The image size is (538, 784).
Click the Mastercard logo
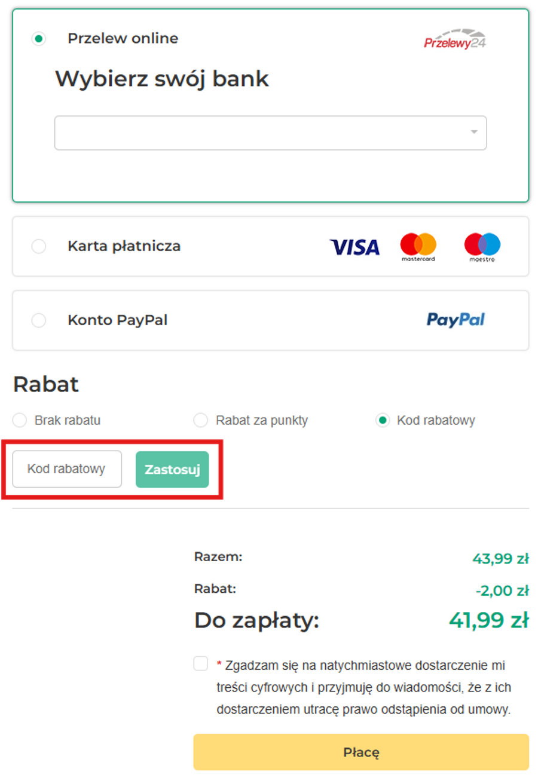click(x=418, y=247)
